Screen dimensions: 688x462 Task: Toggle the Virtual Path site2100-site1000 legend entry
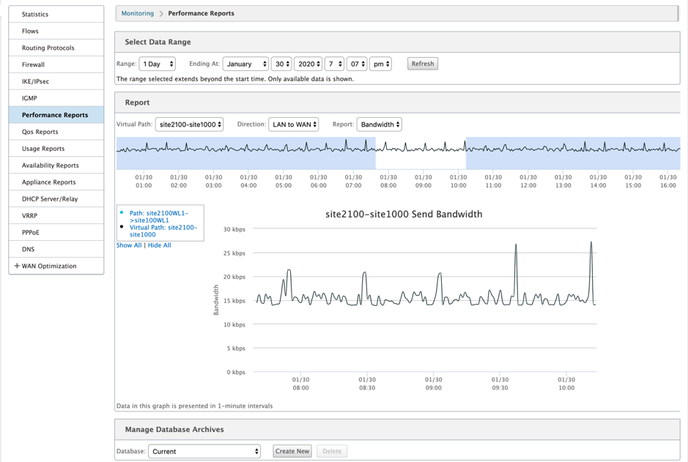point(163,231)
